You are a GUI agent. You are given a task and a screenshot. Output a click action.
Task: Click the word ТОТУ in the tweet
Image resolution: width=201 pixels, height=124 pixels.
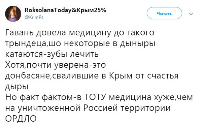pyautogui.click(x=95, y=97)
